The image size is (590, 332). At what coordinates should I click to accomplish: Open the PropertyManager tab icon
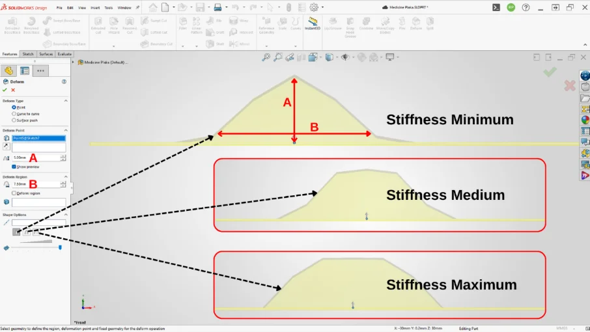(x=25, y=71)
